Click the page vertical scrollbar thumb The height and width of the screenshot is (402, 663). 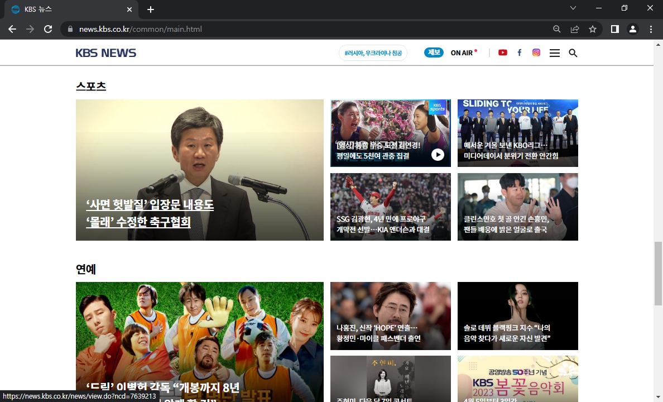click(658, 274)
